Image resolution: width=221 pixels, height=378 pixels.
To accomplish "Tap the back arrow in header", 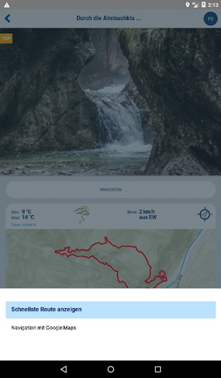I will (8, 18).
